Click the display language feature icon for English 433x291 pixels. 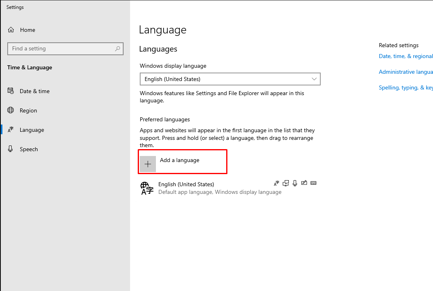tap(286, 183)
